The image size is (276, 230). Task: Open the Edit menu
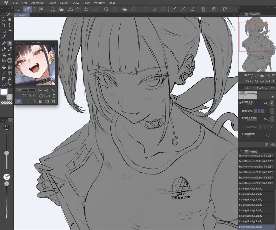[x=24, y=3]
